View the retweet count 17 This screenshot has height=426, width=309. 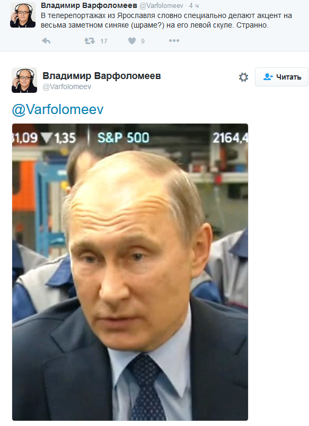[x=104, y=41]
